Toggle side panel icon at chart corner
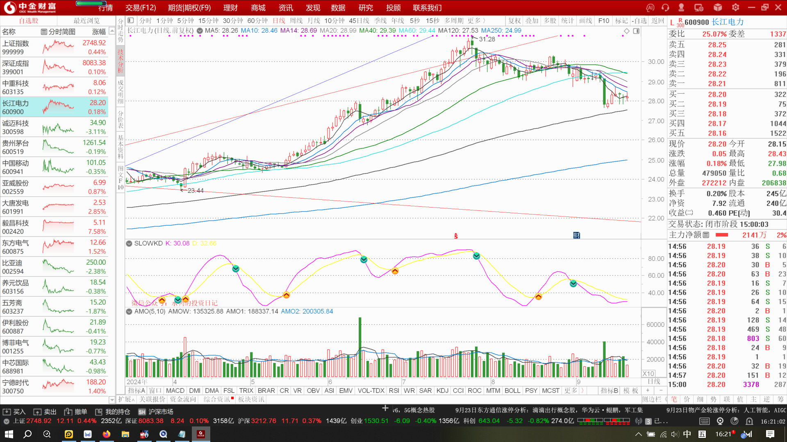Screen dimensions: 787x442 point(636,31)
